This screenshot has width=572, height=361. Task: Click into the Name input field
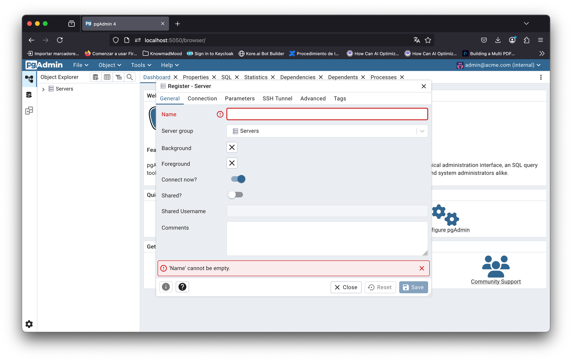point(327,114)
